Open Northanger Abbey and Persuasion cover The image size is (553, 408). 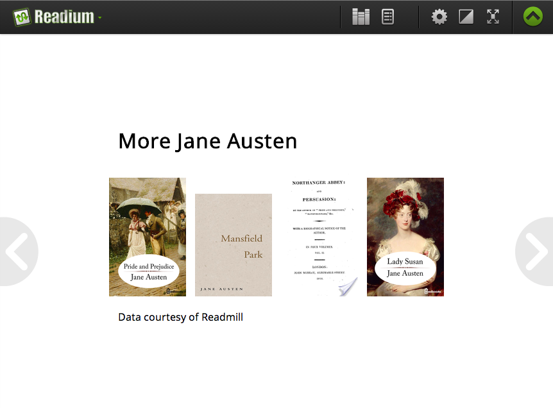click(x=319, y=235)
